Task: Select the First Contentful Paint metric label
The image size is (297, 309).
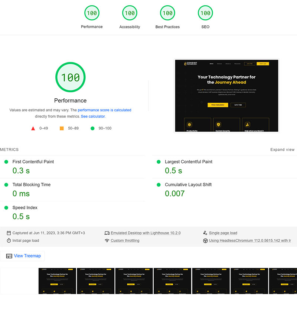Action: pyautogui.click(x=33, y=162)
